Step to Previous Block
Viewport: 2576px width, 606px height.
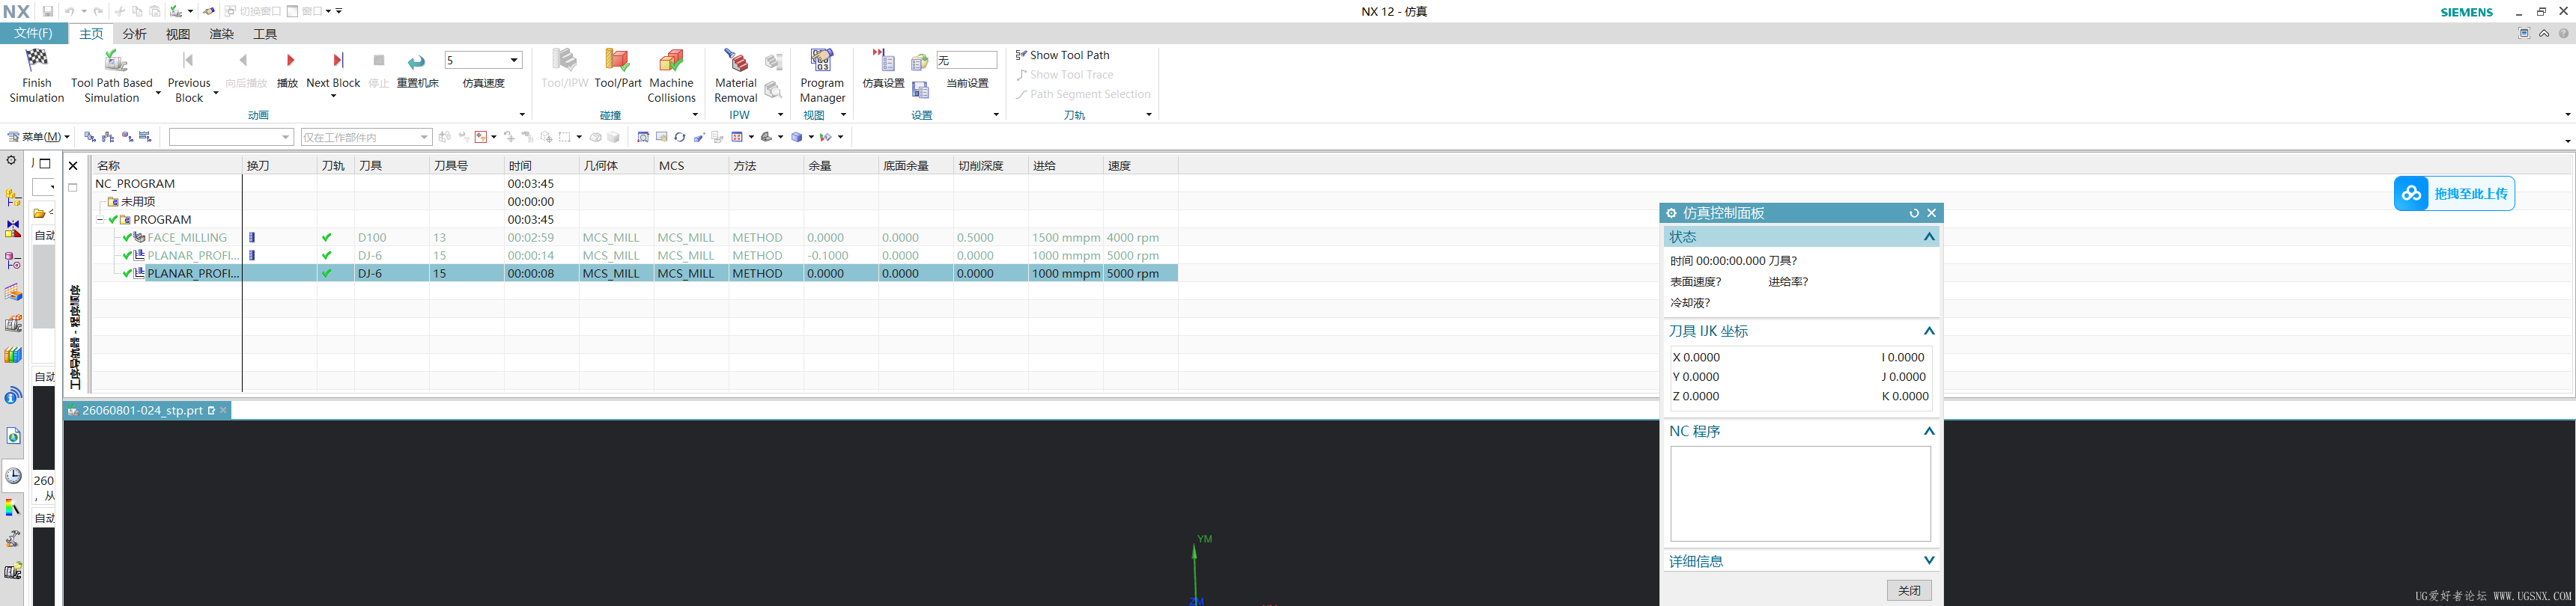click(189, 76)
